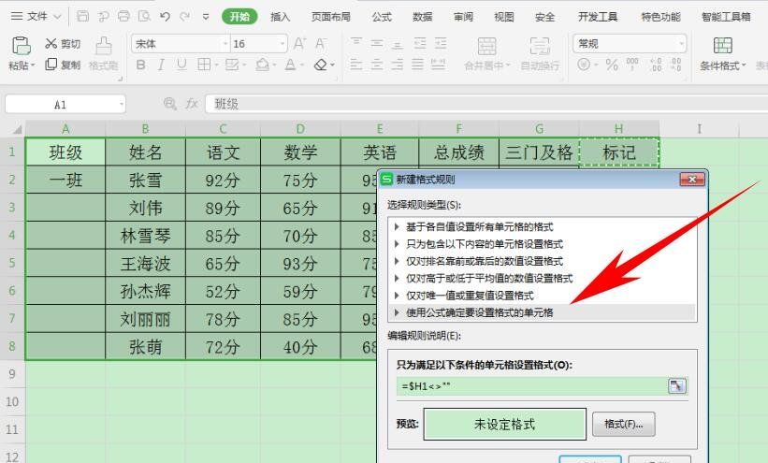Viewport: 768px width, 463px height.
Task: Click the fx Insert Function icon
Action: point(192,104)
